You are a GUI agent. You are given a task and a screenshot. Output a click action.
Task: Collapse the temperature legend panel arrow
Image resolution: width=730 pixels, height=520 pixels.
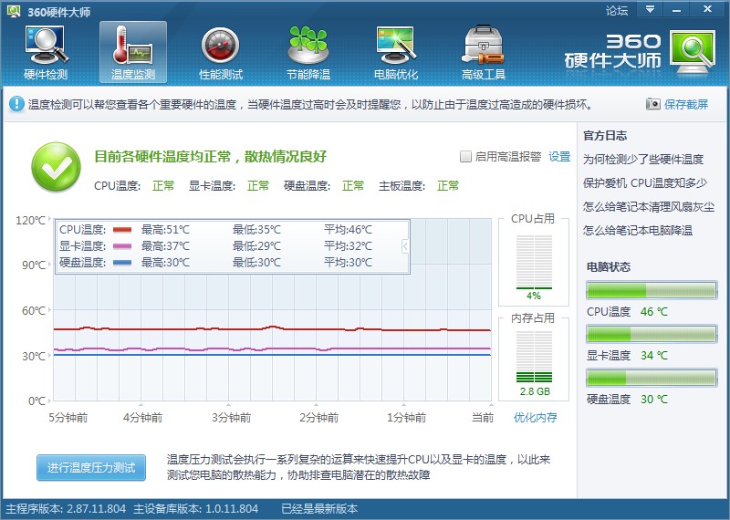[x=405, y=245]
